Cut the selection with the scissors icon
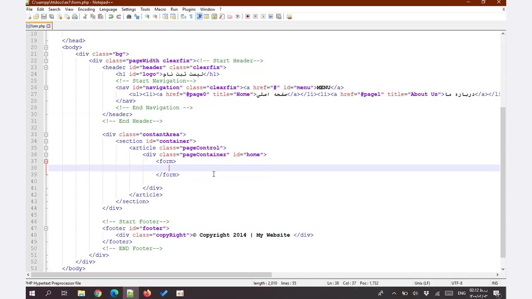 [85, 17]
